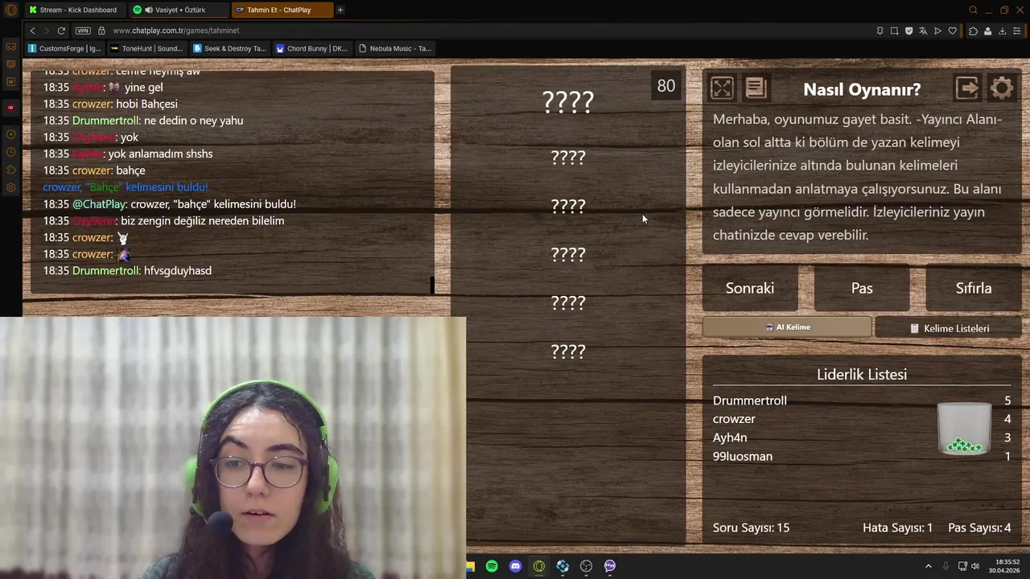Click the fullscreen expand icon in game panel

point(722,88)
